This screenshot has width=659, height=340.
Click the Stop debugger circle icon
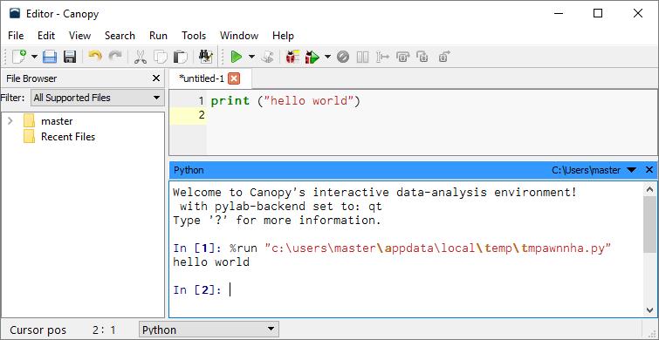tap(343, 57)
